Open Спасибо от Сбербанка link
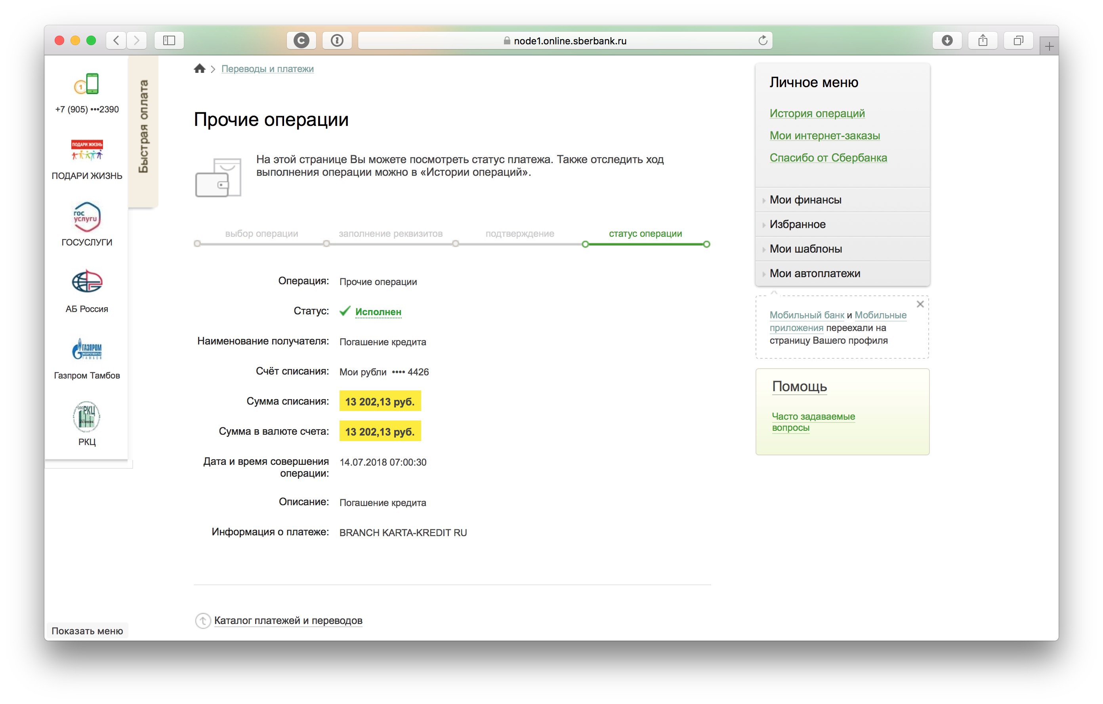The image size is (1103, 704). pyautogui.click(x=828, y=158)
